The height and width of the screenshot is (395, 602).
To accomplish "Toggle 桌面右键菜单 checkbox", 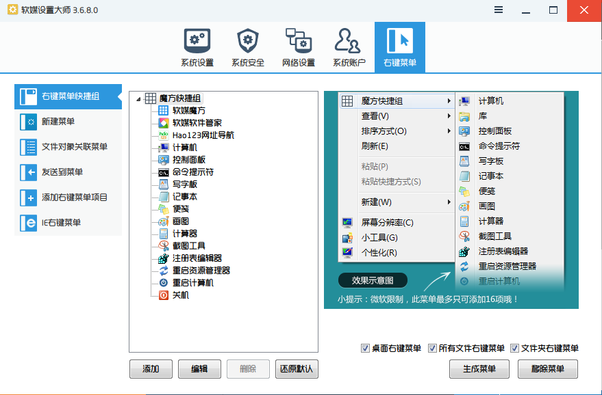I will [x=365, y=349].
